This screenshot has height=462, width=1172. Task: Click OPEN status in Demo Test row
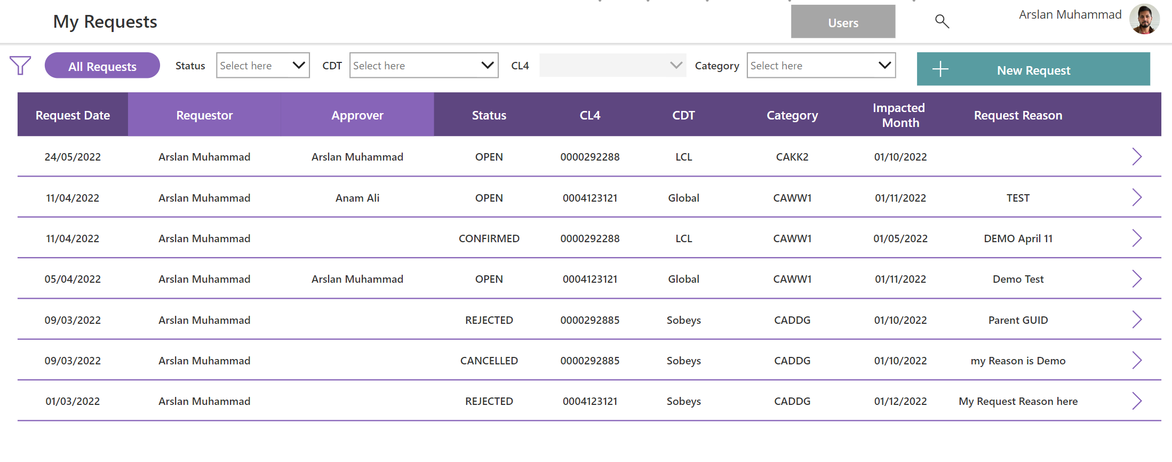click(489, 278)
